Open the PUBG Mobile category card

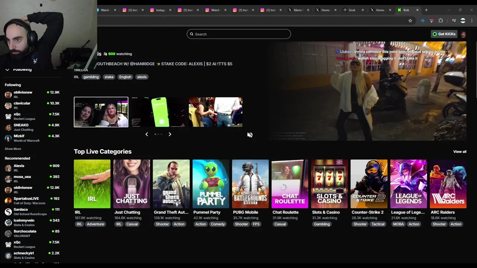click(x=250, y=184)
